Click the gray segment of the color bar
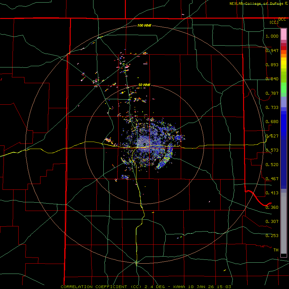Screen dimensions: 289x289 pos(284,223)
